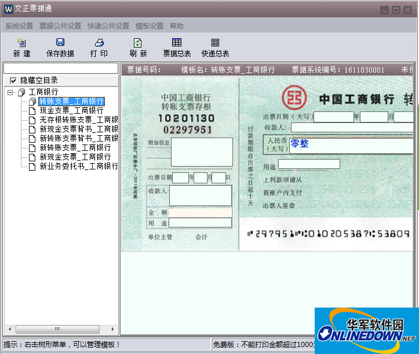Click the 打印 print icon
The width and height of the screenshot is (419, 354).
(99, 42)
